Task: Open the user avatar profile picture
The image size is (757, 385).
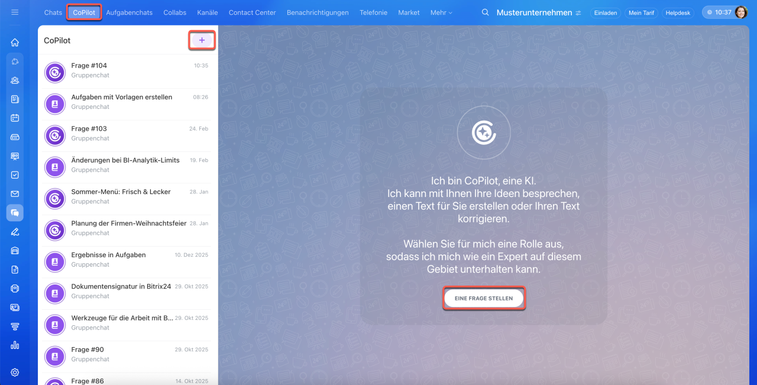Action: [741, 12]
